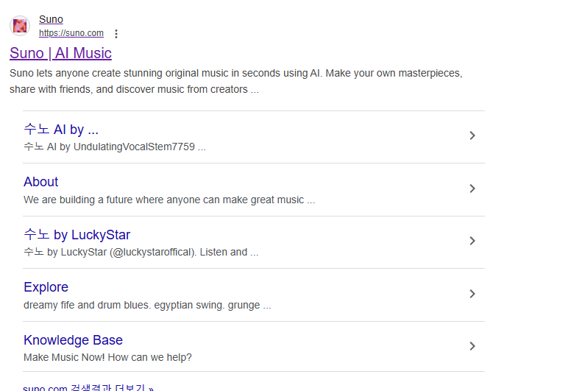582x391 pixels.
Task: Open the Explore sitelink
Action: tap(46, 287)
